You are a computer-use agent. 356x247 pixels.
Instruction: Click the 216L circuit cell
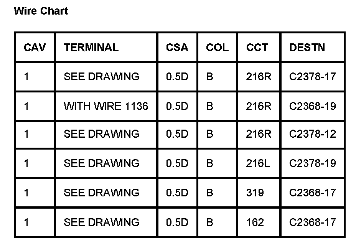pos(258,163)
